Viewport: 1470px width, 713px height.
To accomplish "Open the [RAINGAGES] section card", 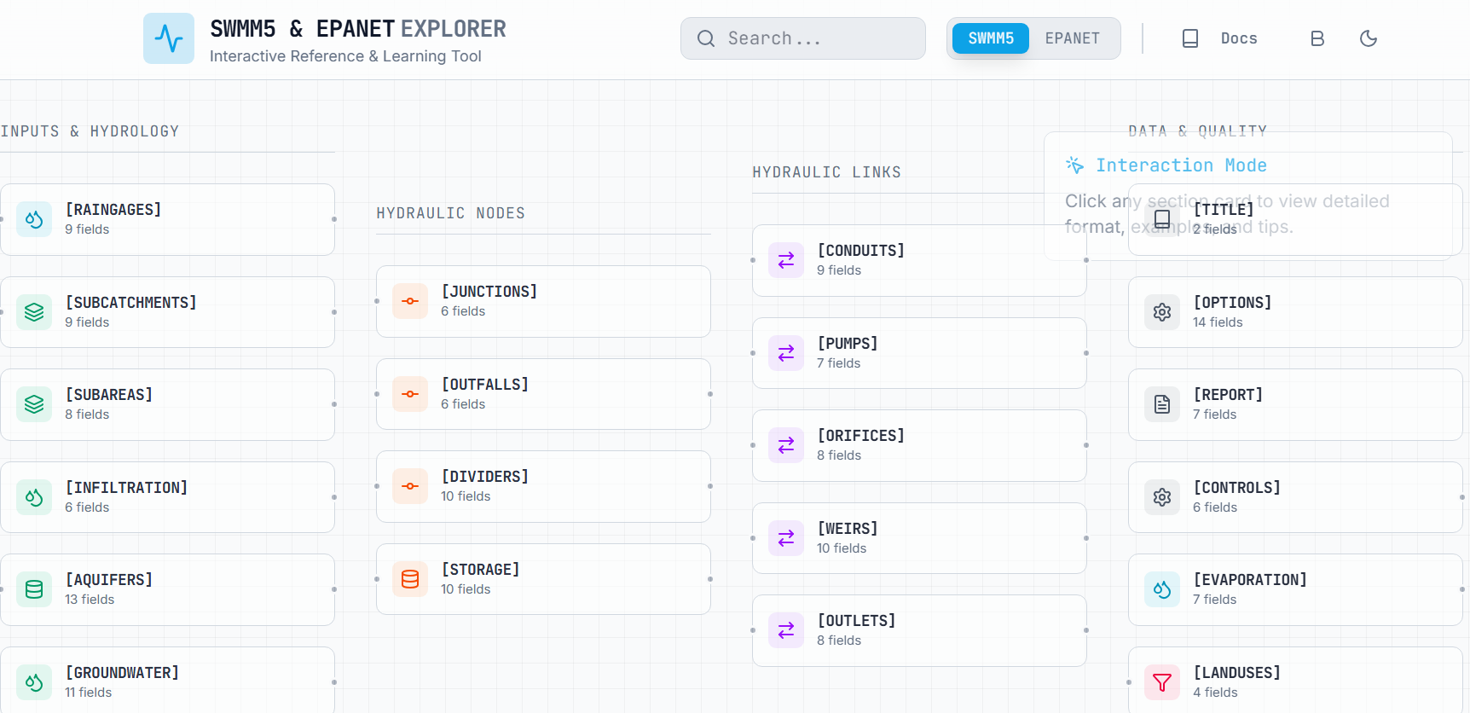I will [x=167, y=219].
